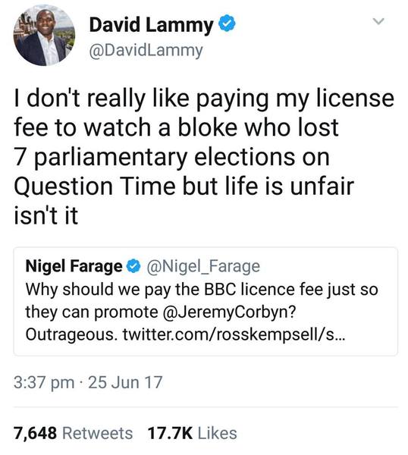Click the quoted text about BBC licence fee
Screen dimensions: 408x455
(x=202, y=312)
